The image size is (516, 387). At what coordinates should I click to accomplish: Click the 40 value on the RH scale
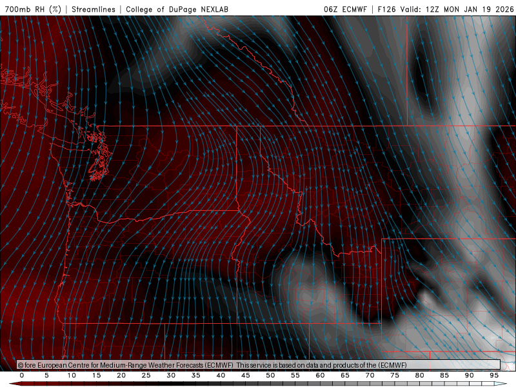point(221,375)
